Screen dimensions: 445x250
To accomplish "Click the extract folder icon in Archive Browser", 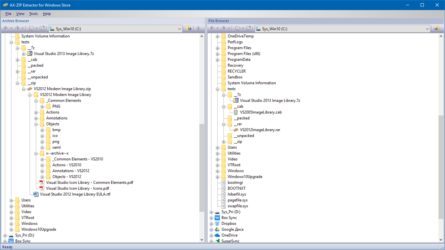I will coord(189,28).
